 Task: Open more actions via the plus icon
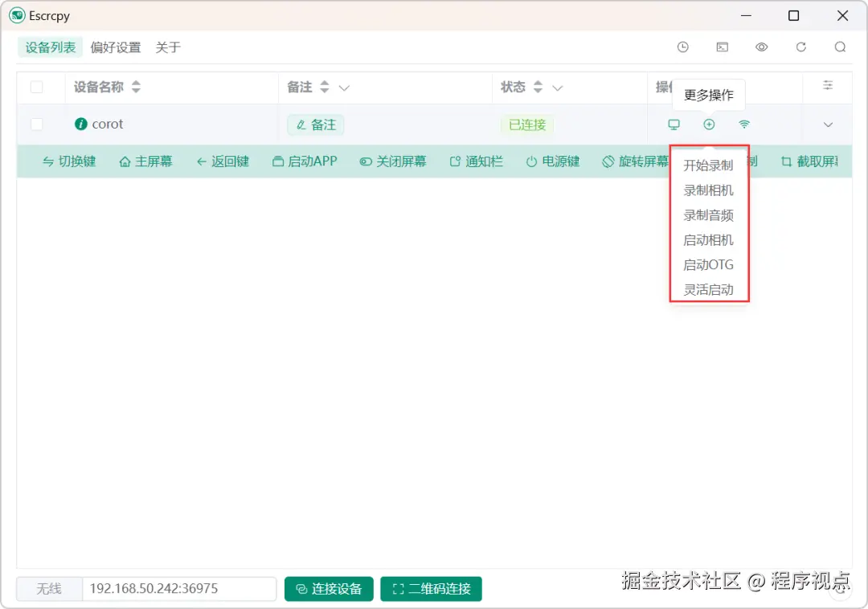point(709,125)
